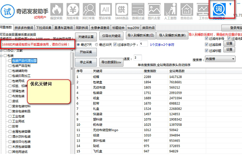Click the 停止采集 button
The width and height of the screenshot is (242, 160).
pos(86,62)
